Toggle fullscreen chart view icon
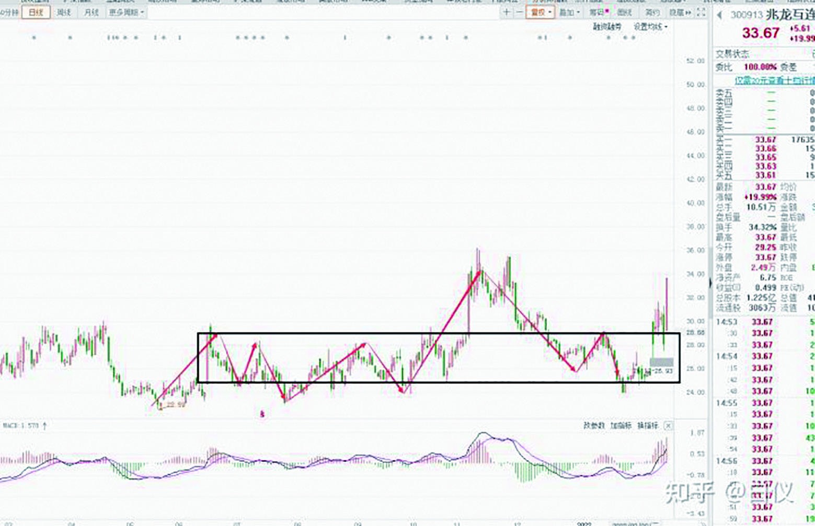815x526 pixels. coord(701,12)
